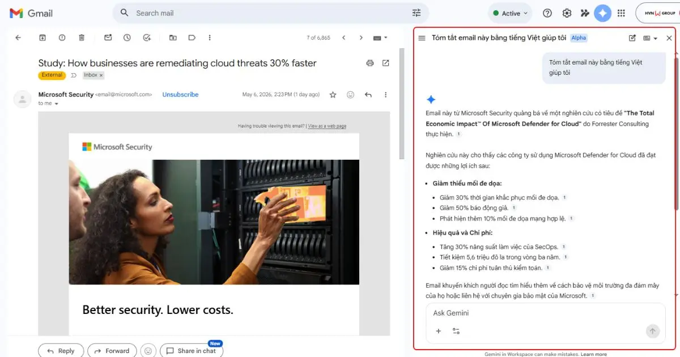Add an emoji reaction to message
Screen dimensions: 680x357
tap(350, 95)
